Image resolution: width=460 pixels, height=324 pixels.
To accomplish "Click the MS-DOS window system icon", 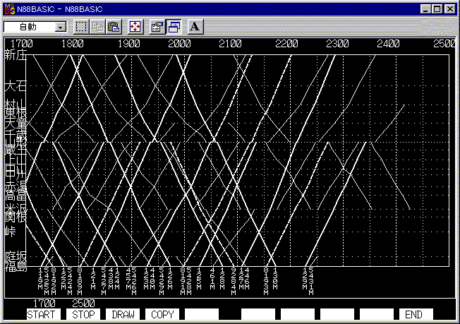I will [9, 9].
